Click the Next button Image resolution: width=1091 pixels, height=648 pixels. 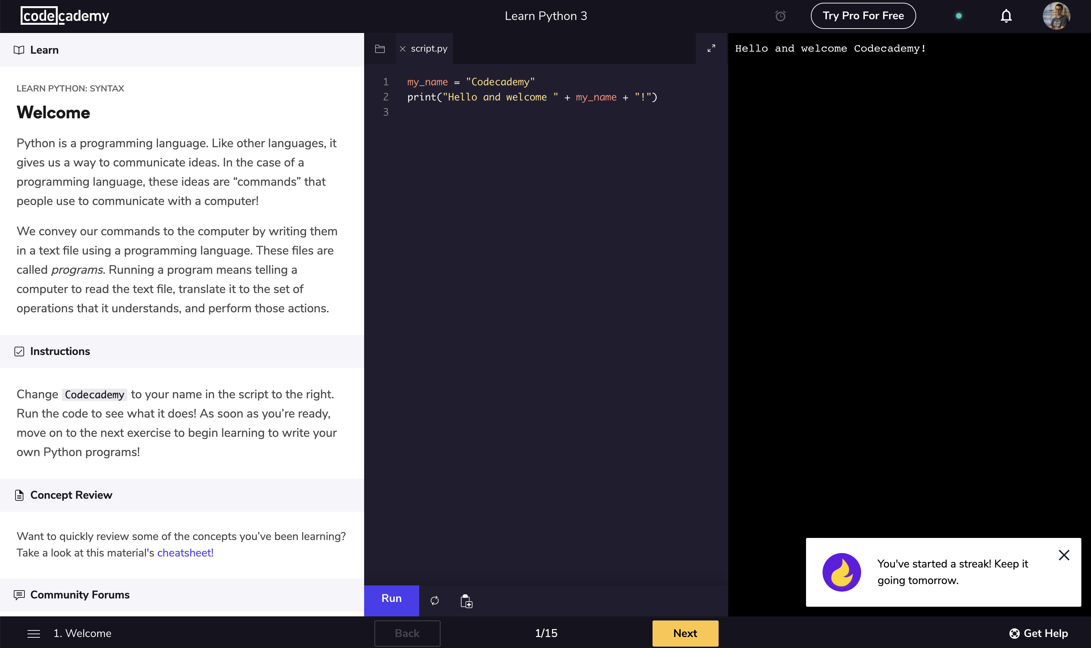pyautogui.click(x=685, y=633)
